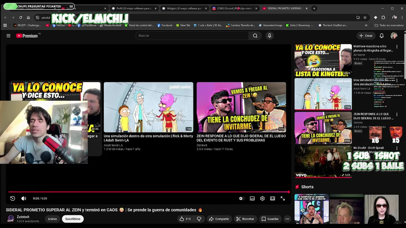Go back with browser back arrow

5,18
